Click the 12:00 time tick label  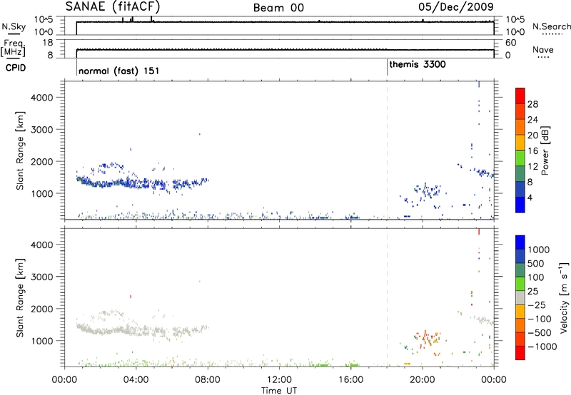point(279,380)
